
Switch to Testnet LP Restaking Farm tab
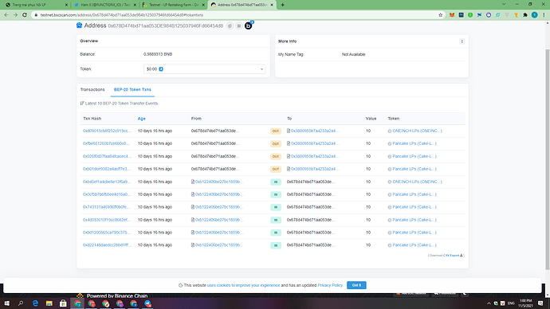(173, 5)
